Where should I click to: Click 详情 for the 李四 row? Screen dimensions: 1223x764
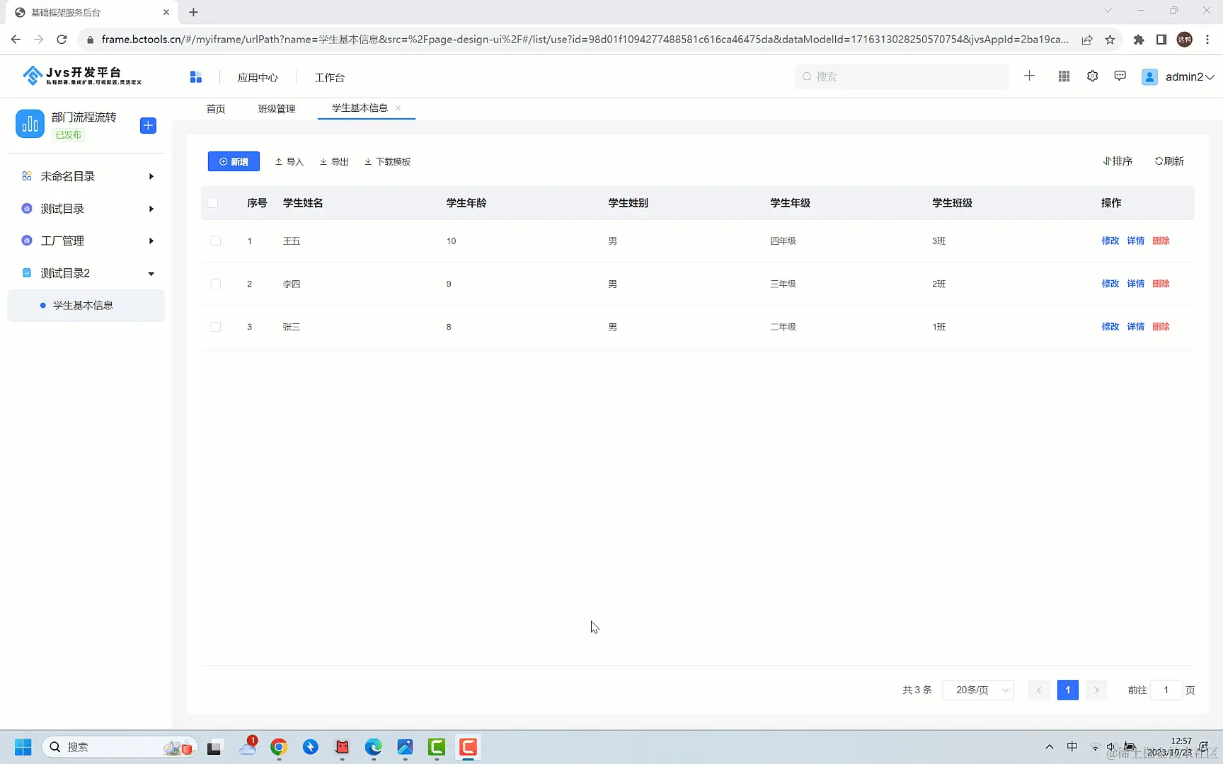pyautogui.click(x=1136, y=284)
